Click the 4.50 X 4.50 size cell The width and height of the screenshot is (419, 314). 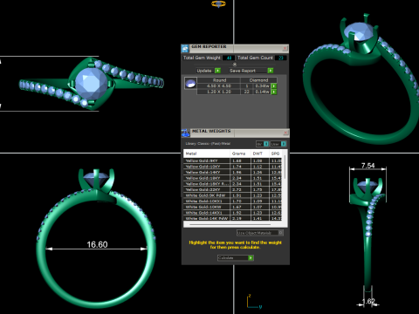(x=219, y=86)
